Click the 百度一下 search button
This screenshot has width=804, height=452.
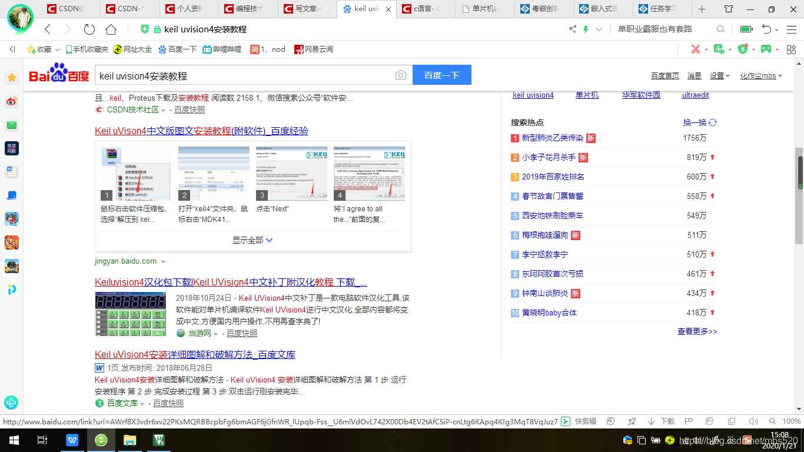[x=442, y=75]
